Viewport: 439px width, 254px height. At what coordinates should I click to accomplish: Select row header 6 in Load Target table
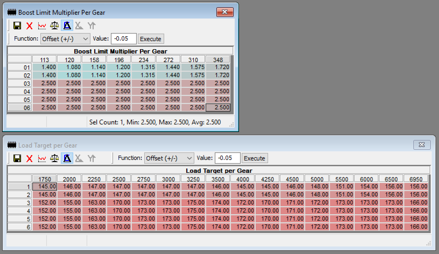(20, 227)
